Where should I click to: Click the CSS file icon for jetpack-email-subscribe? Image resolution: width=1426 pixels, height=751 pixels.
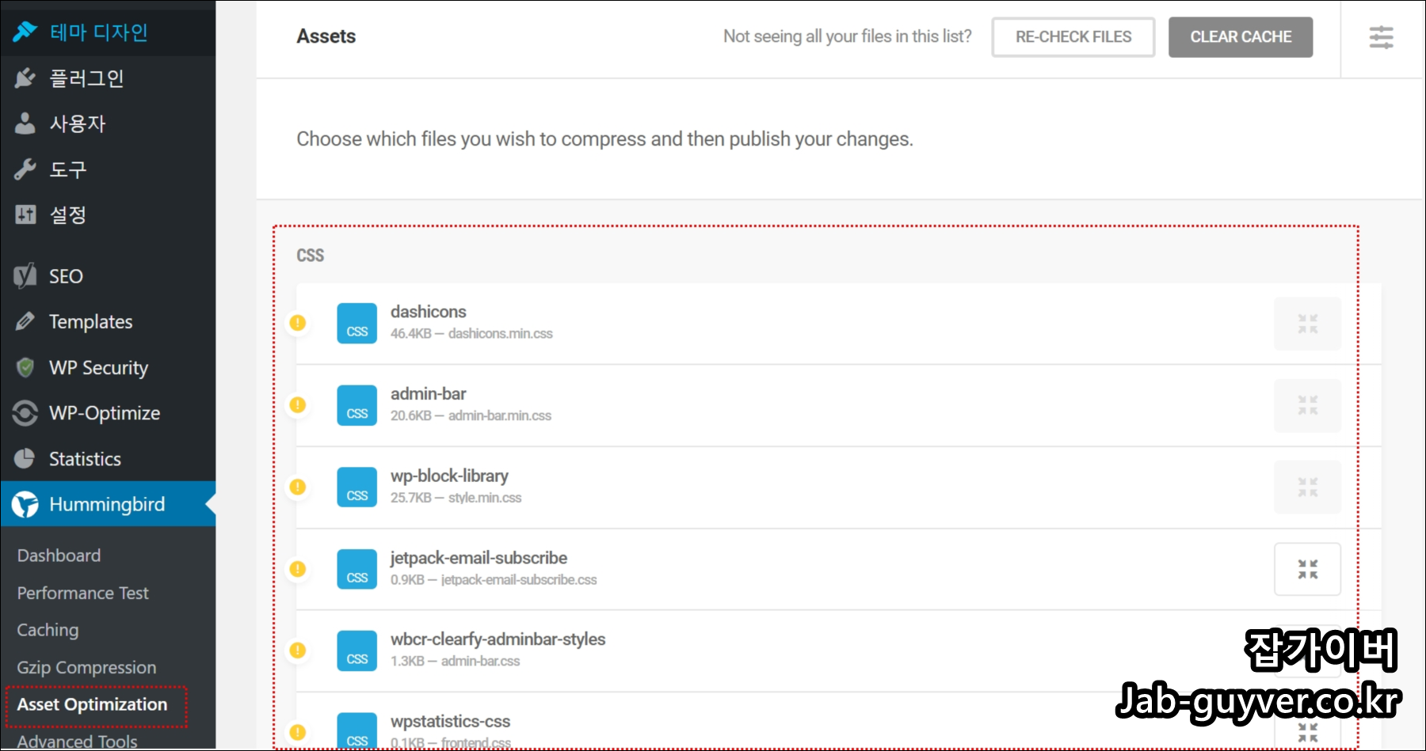click(x=356, y=569)
